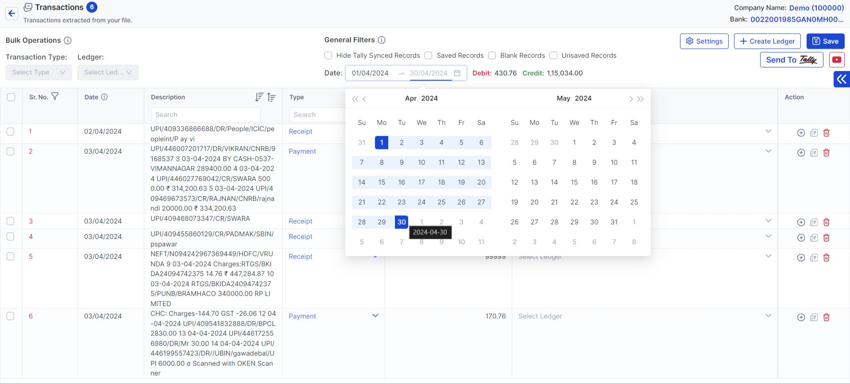
Task: Click the Sr. No. filter funnel icon
Action: 55,96
